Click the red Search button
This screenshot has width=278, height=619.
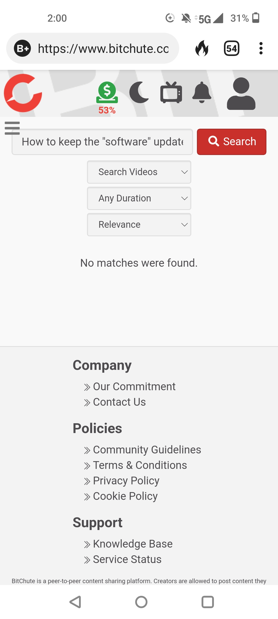coord(231,142)
